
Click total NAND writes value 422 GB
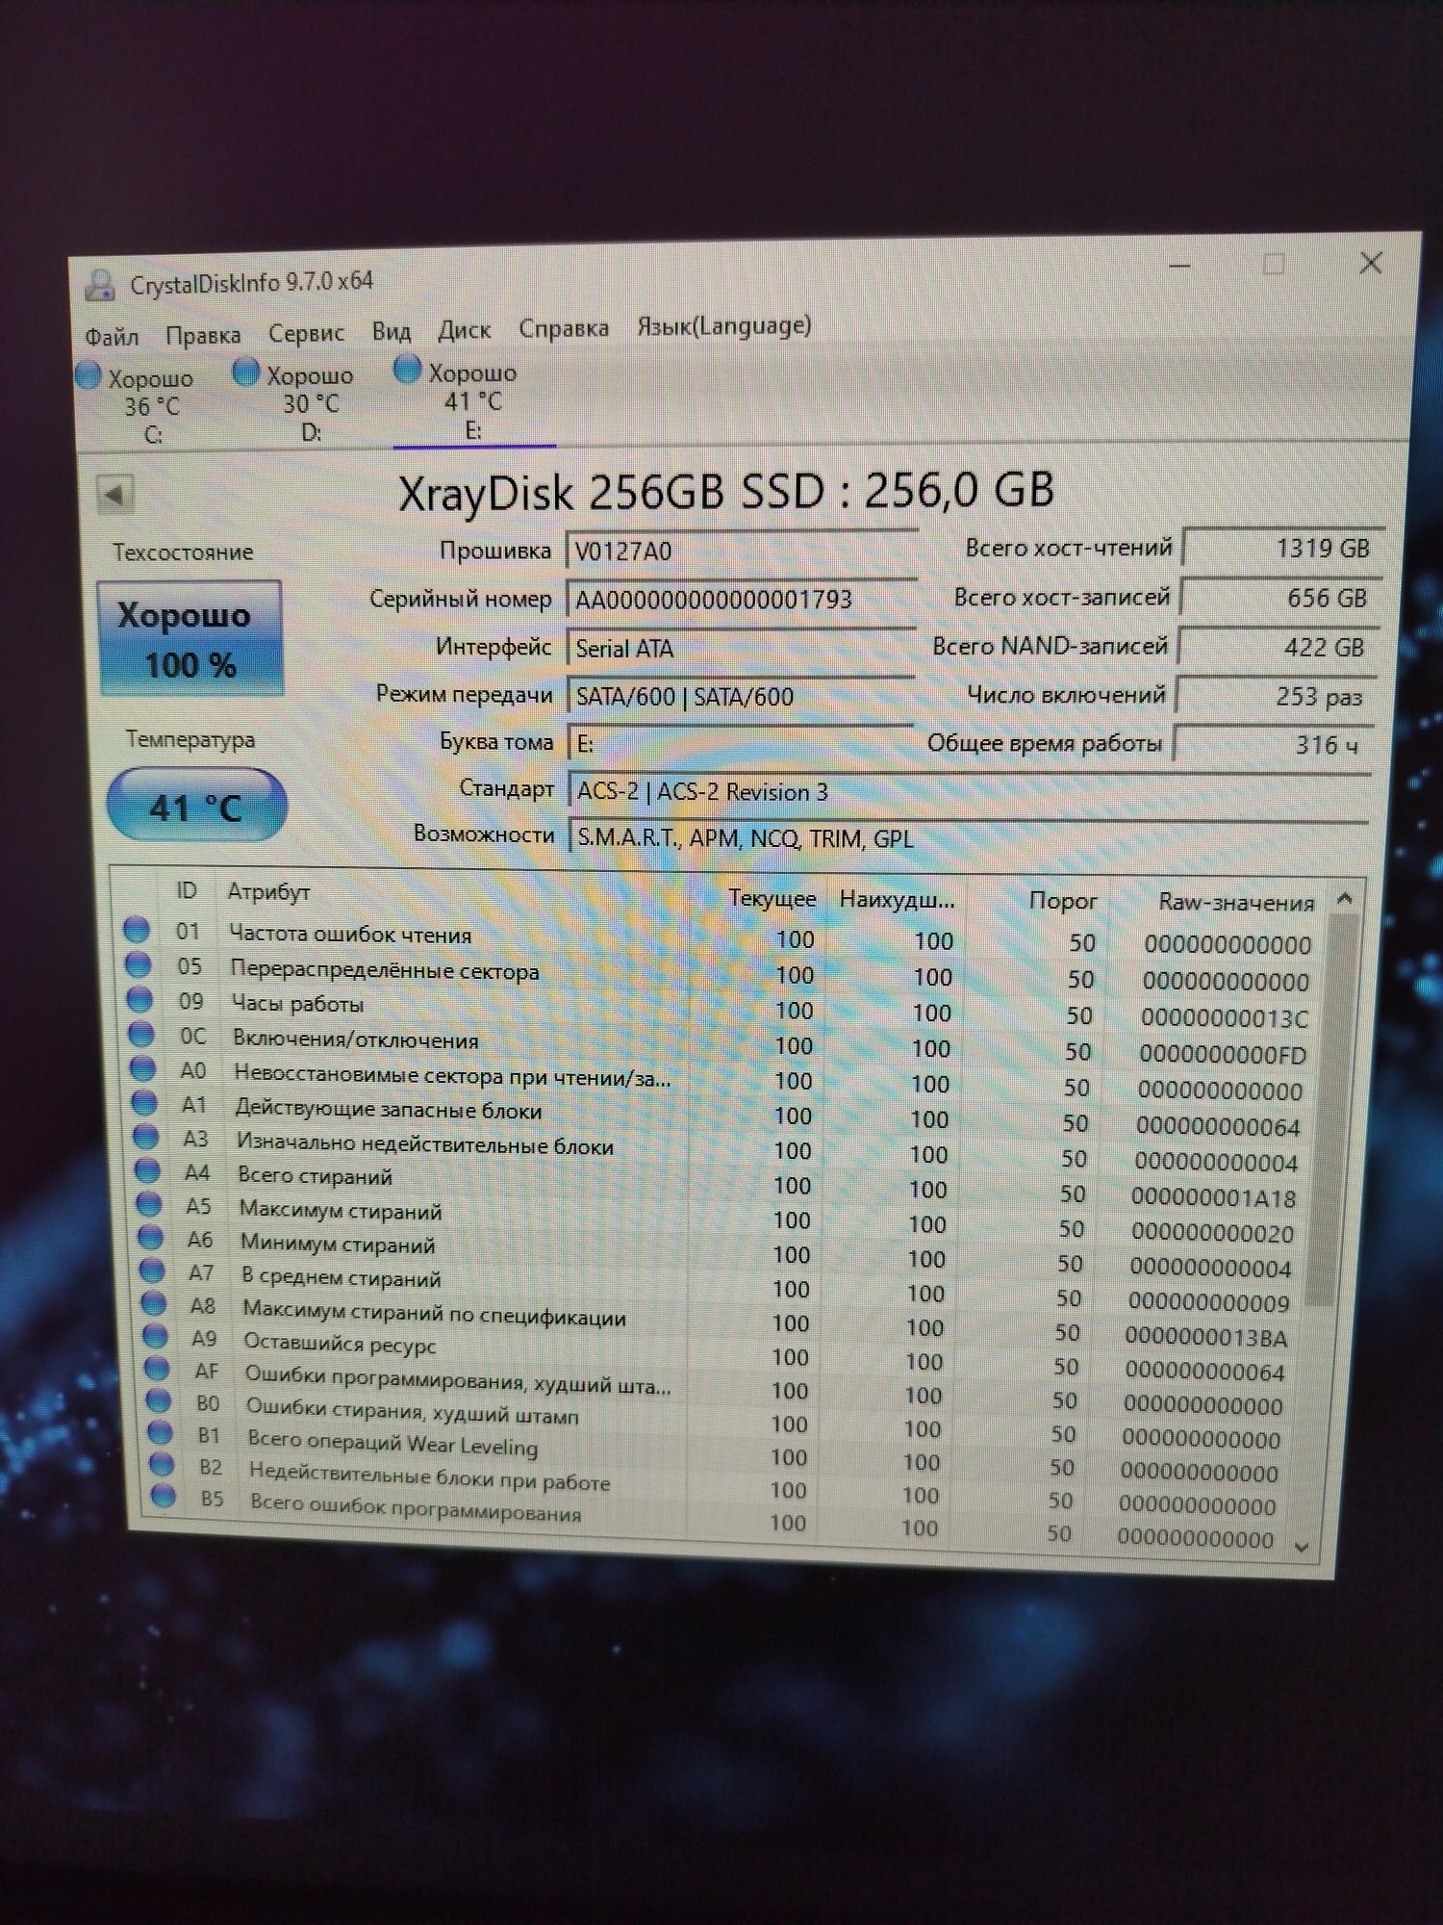coord(1278,647)
